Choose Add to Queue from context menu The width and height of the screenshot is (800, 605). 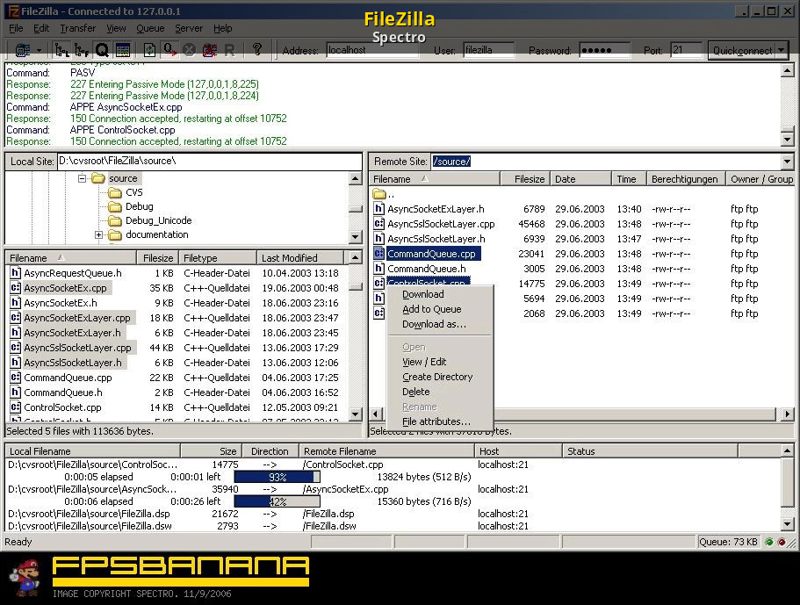[x=431, y=309]
